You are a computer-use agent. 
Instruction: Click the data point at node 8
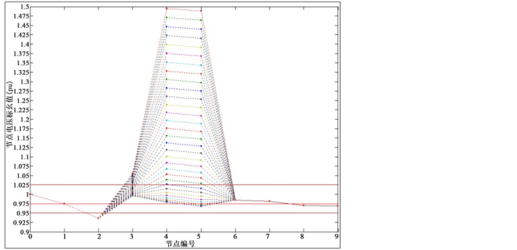pyautogui.click(x=303, y=205)
